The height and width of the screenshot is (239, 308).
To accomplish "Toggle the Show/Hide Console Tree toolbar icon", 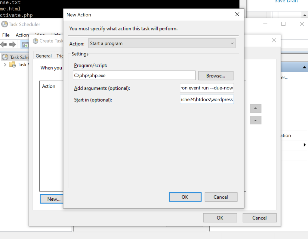I will pyautogui.click(x=25, y=44).
